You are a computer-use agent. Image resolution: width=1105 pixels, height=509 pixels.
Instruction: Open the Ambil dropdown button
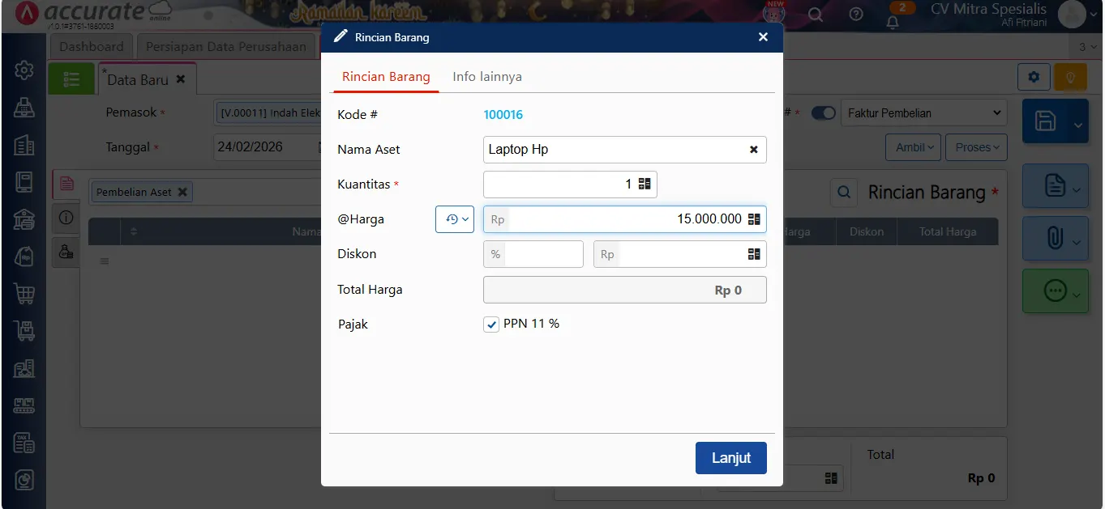tap(914, 147)
